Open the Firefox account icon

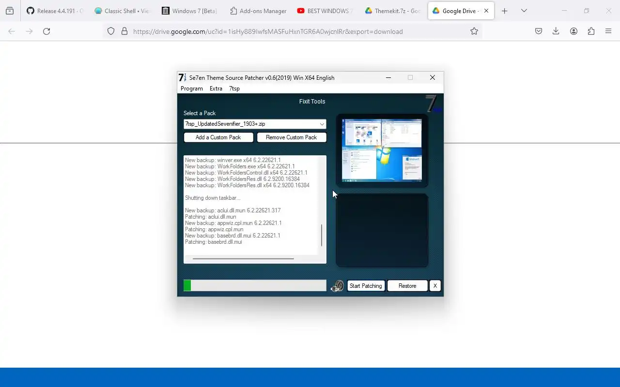point(573,31)
